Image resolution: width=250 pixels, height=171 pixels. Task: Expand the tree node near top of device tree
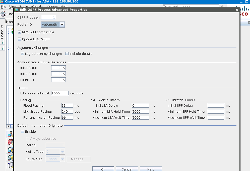coord(9,33)
